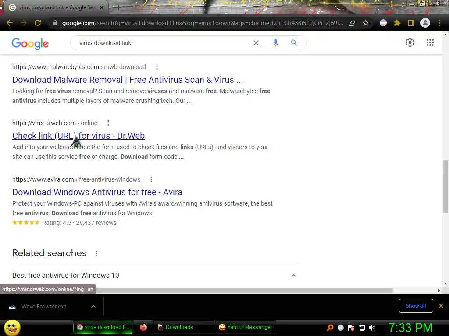Screen dimensions: 449x336
Task: Click the network tray icon
Action: pyautogui.click(x=362, y=328)
